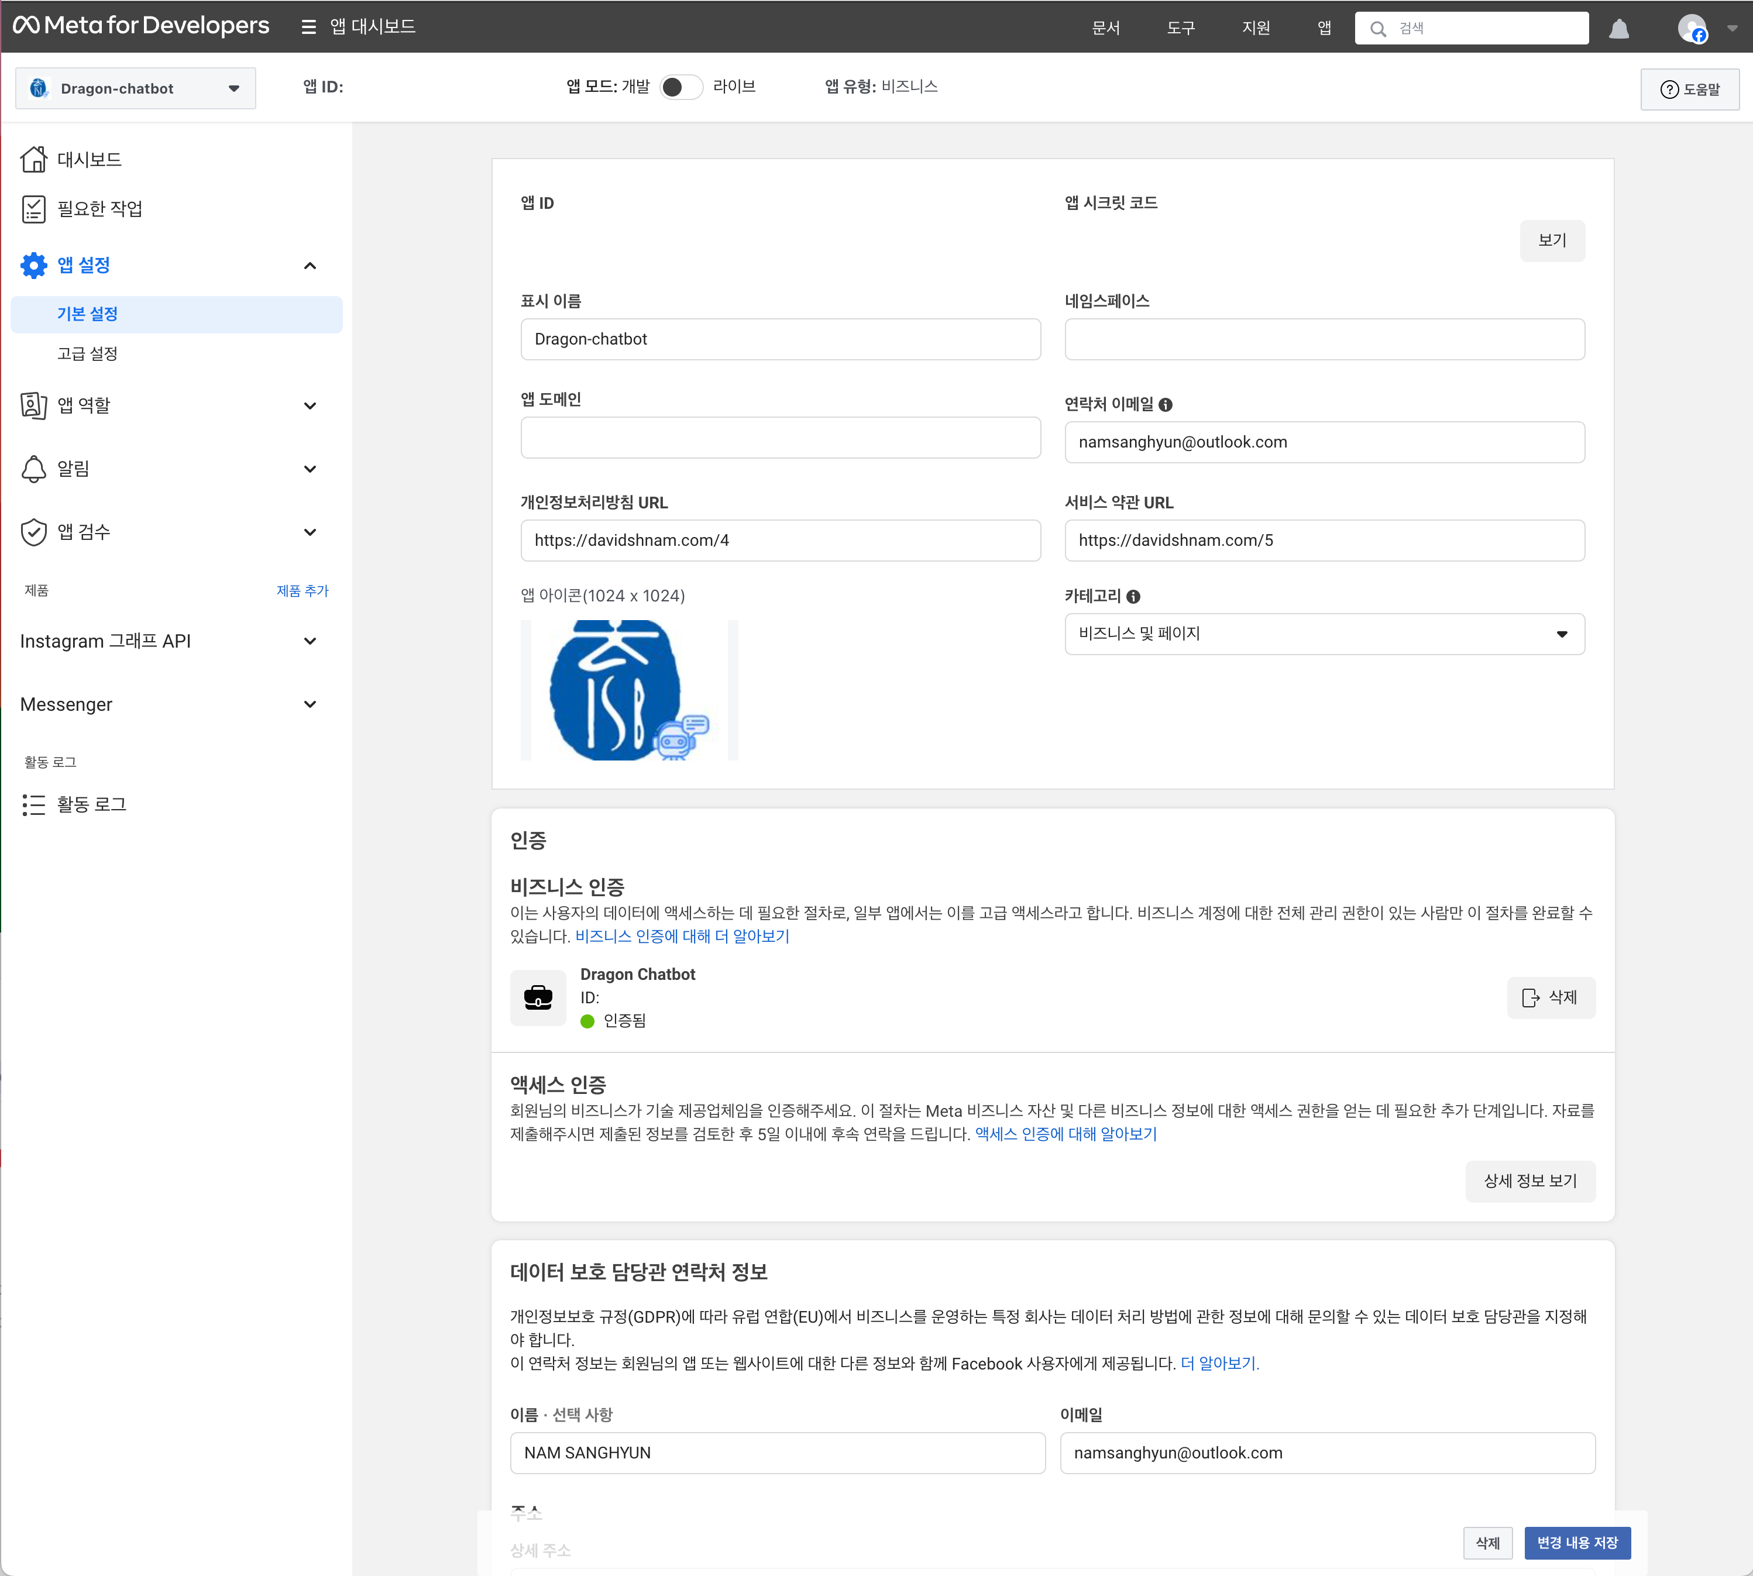The height and width of the screenshot is (1576, 1753).
Task: Open 대시보드 home icon in sidebar
Action: point(34,159)
